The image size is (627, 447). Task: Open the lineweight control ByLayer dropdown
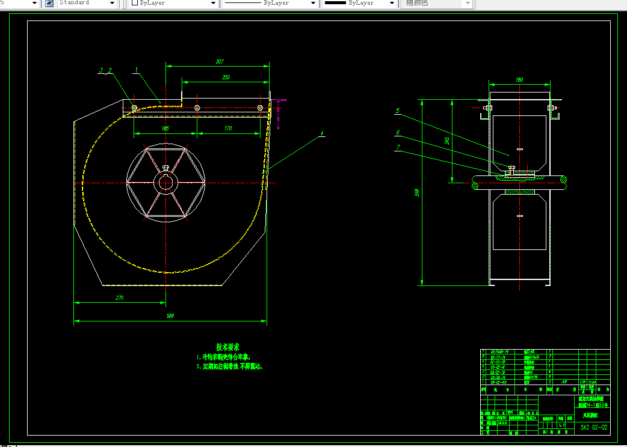click(x=360, y=3)
